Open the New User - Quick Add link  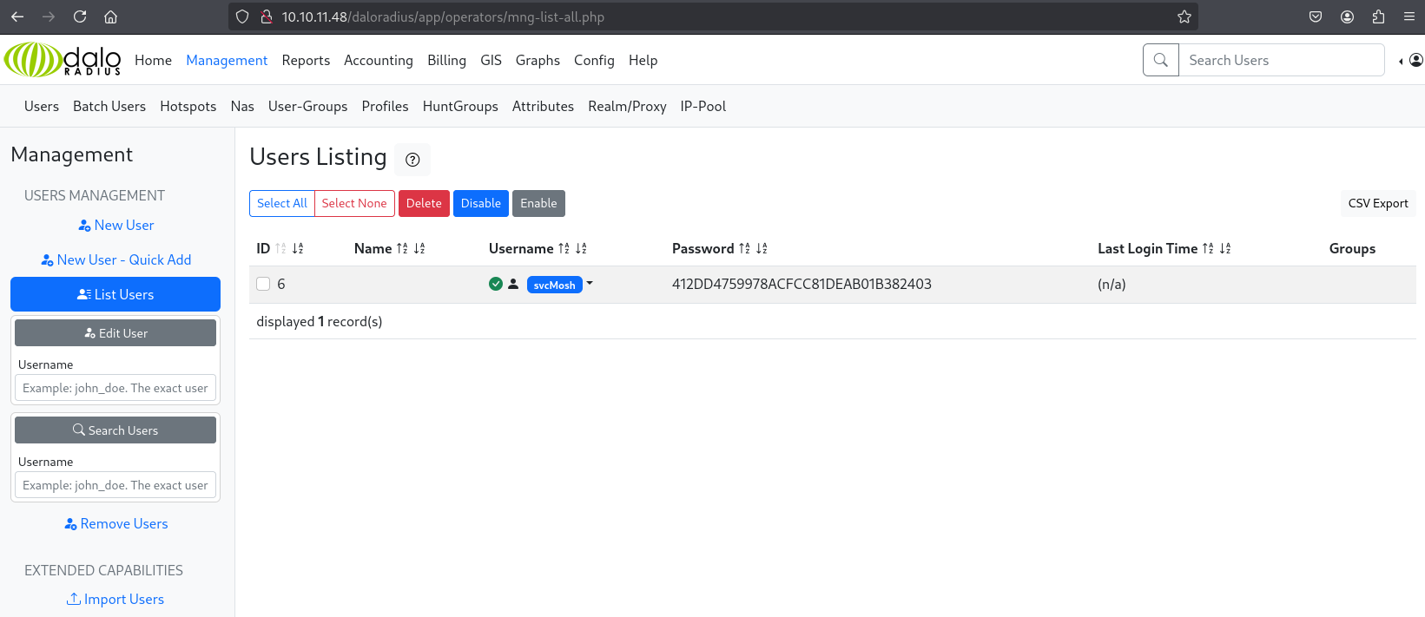point(115,259)
